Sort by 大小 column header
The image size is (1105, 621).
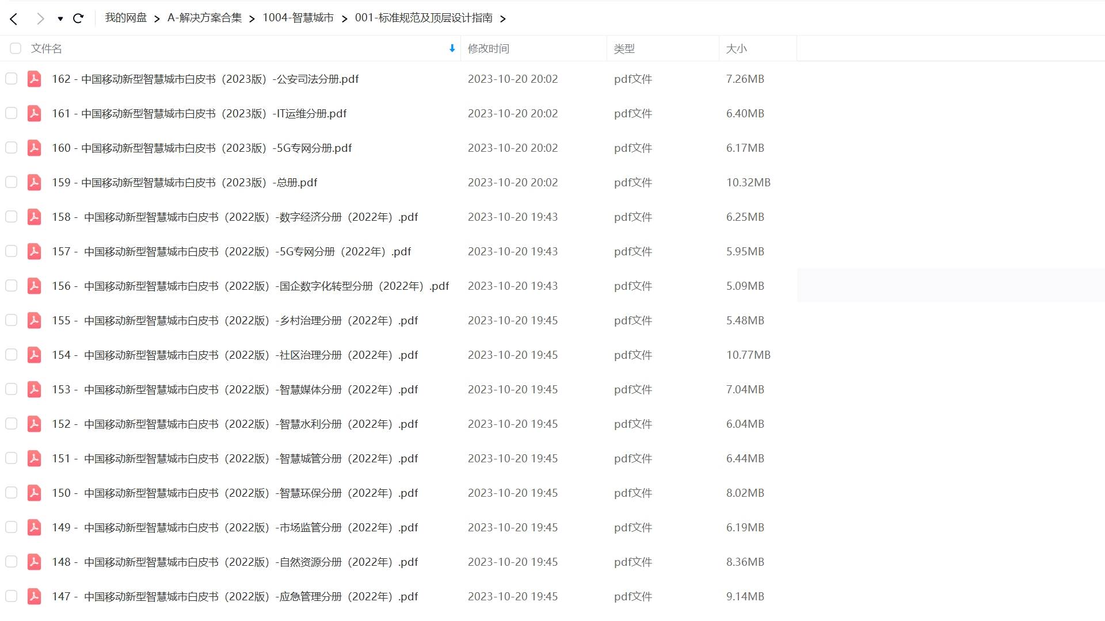pyautogui.click(x=736, y=49)
